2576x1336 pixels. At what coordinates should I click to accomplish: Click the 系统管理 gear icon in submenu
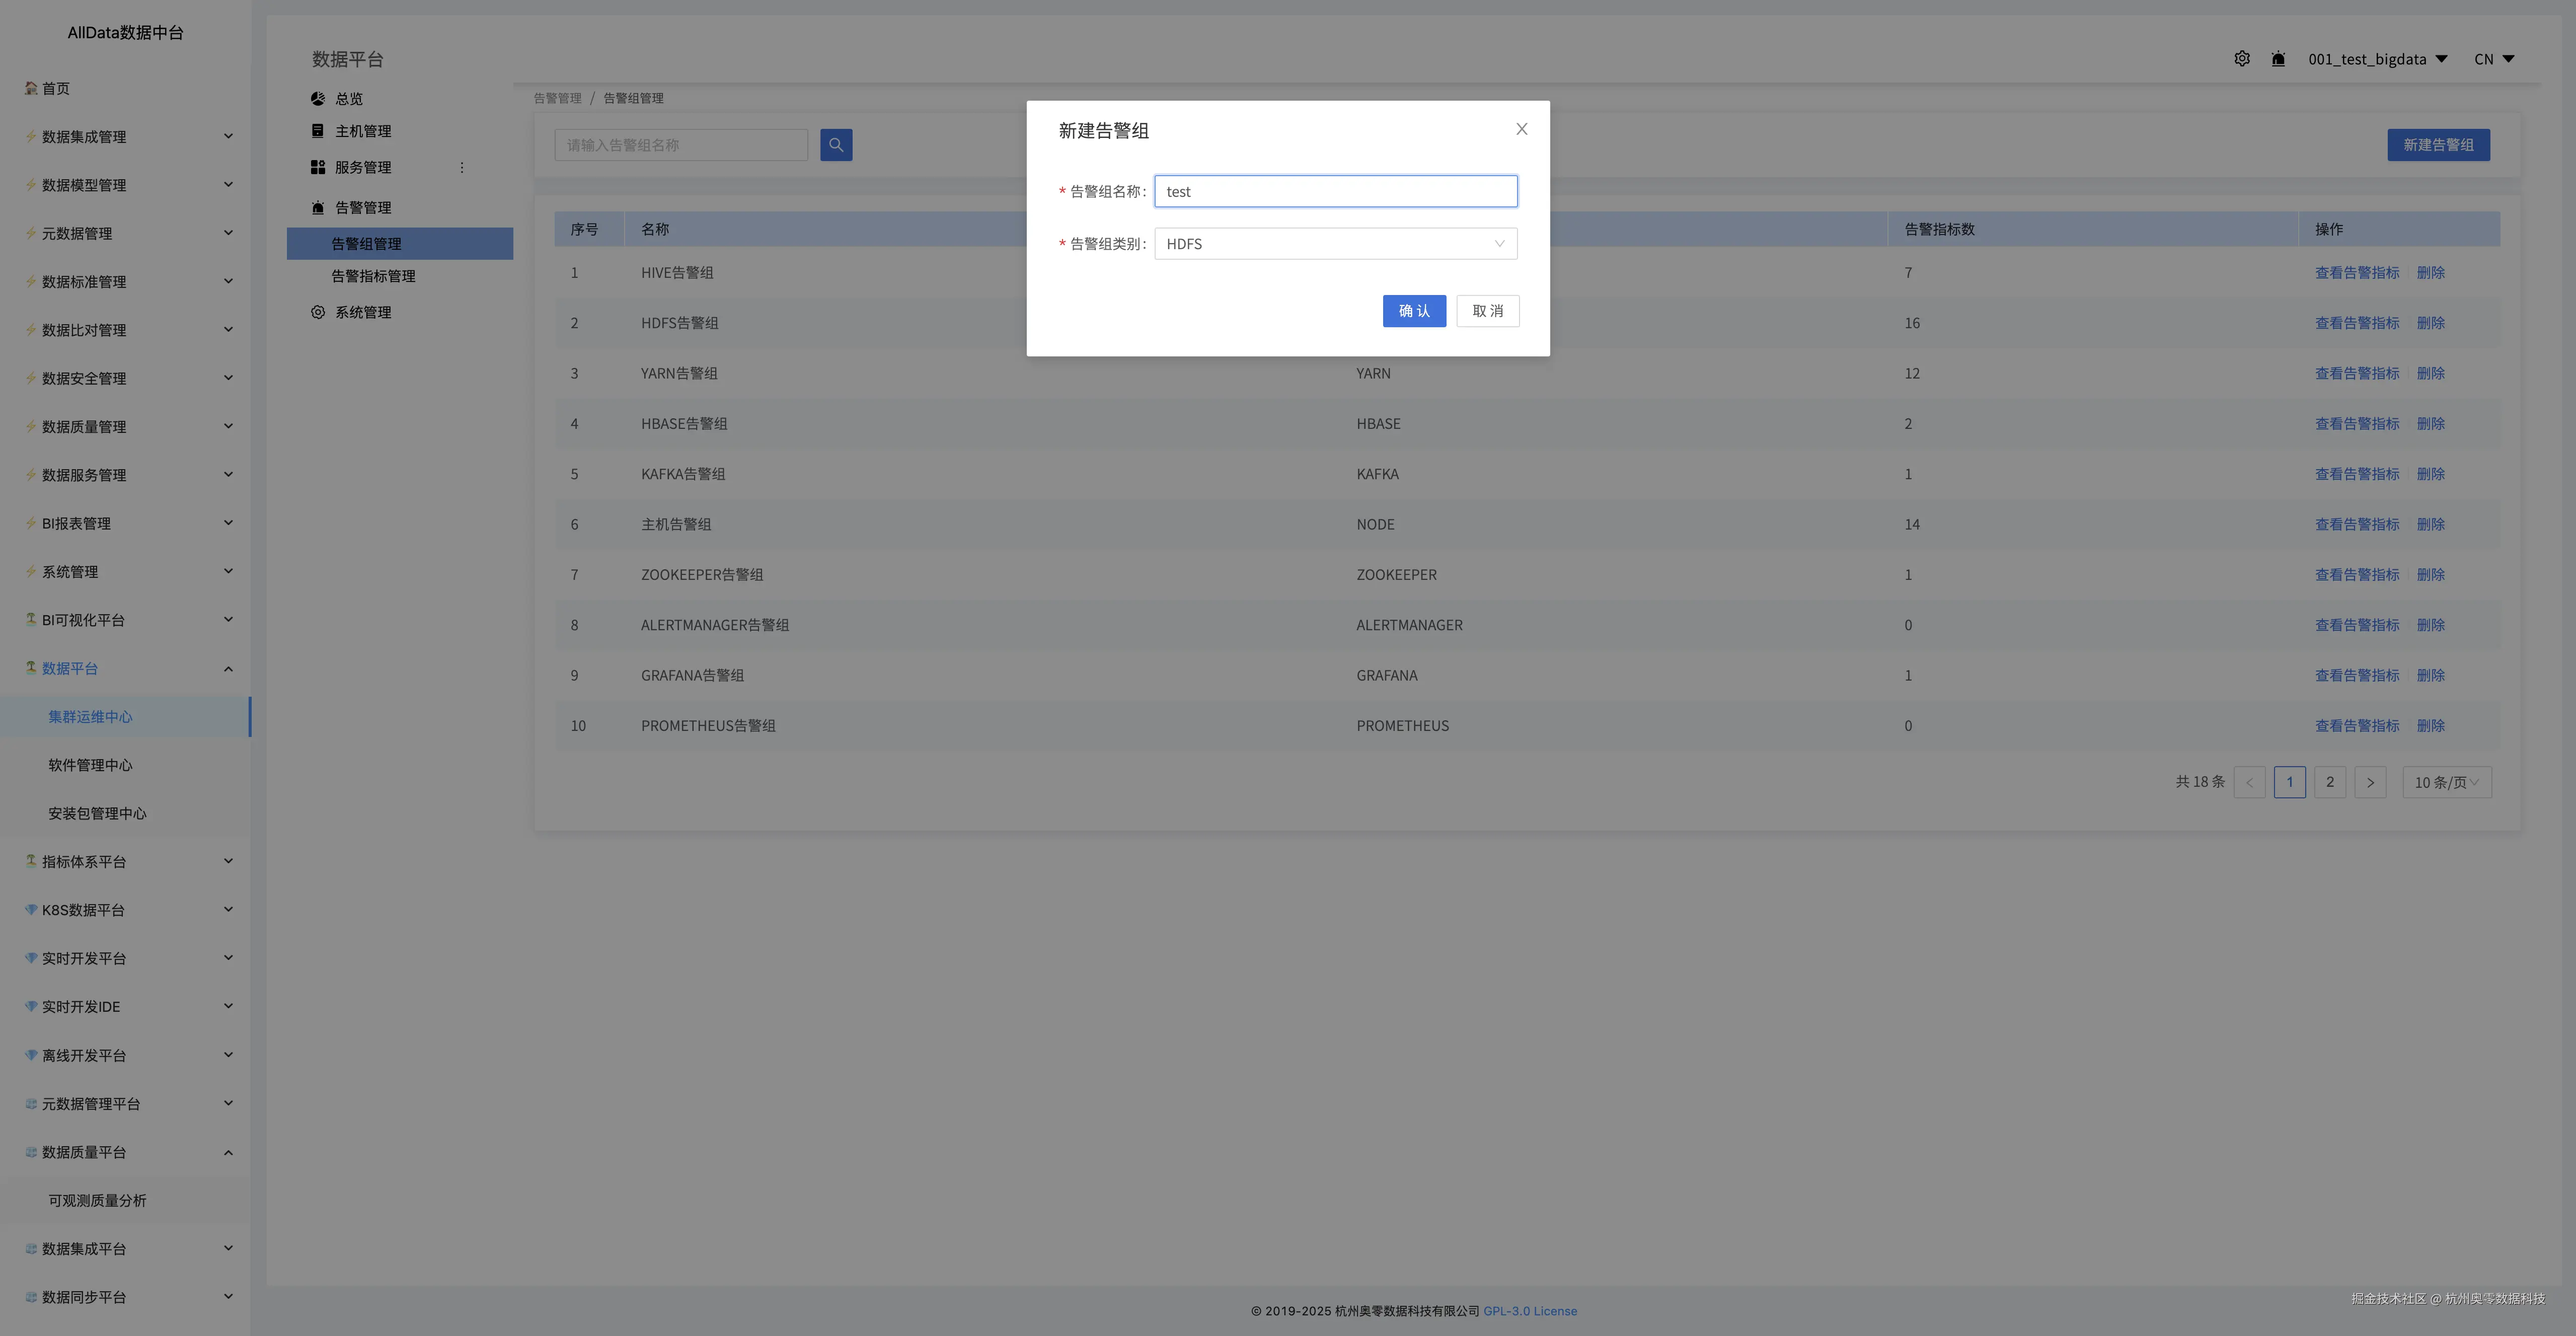click(x=318, y=312)
